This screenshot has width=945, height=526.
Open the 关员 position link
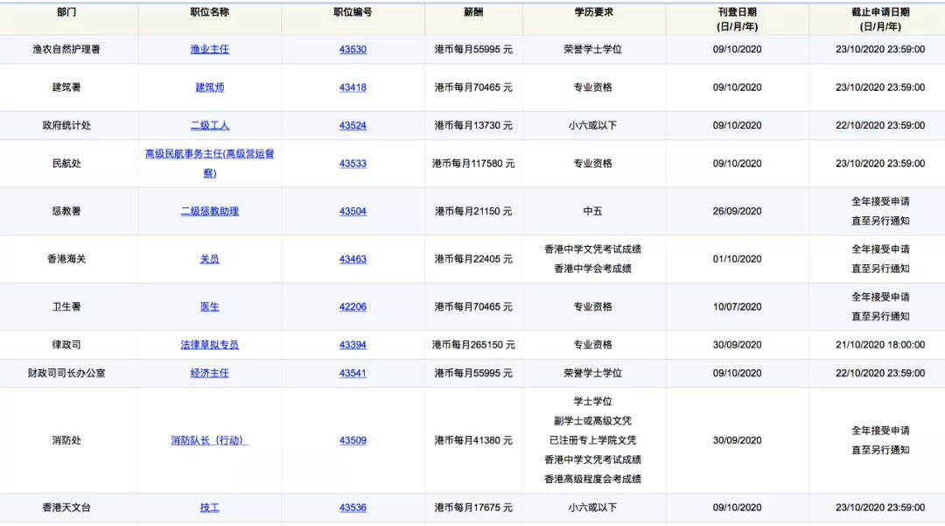(209, 259)
